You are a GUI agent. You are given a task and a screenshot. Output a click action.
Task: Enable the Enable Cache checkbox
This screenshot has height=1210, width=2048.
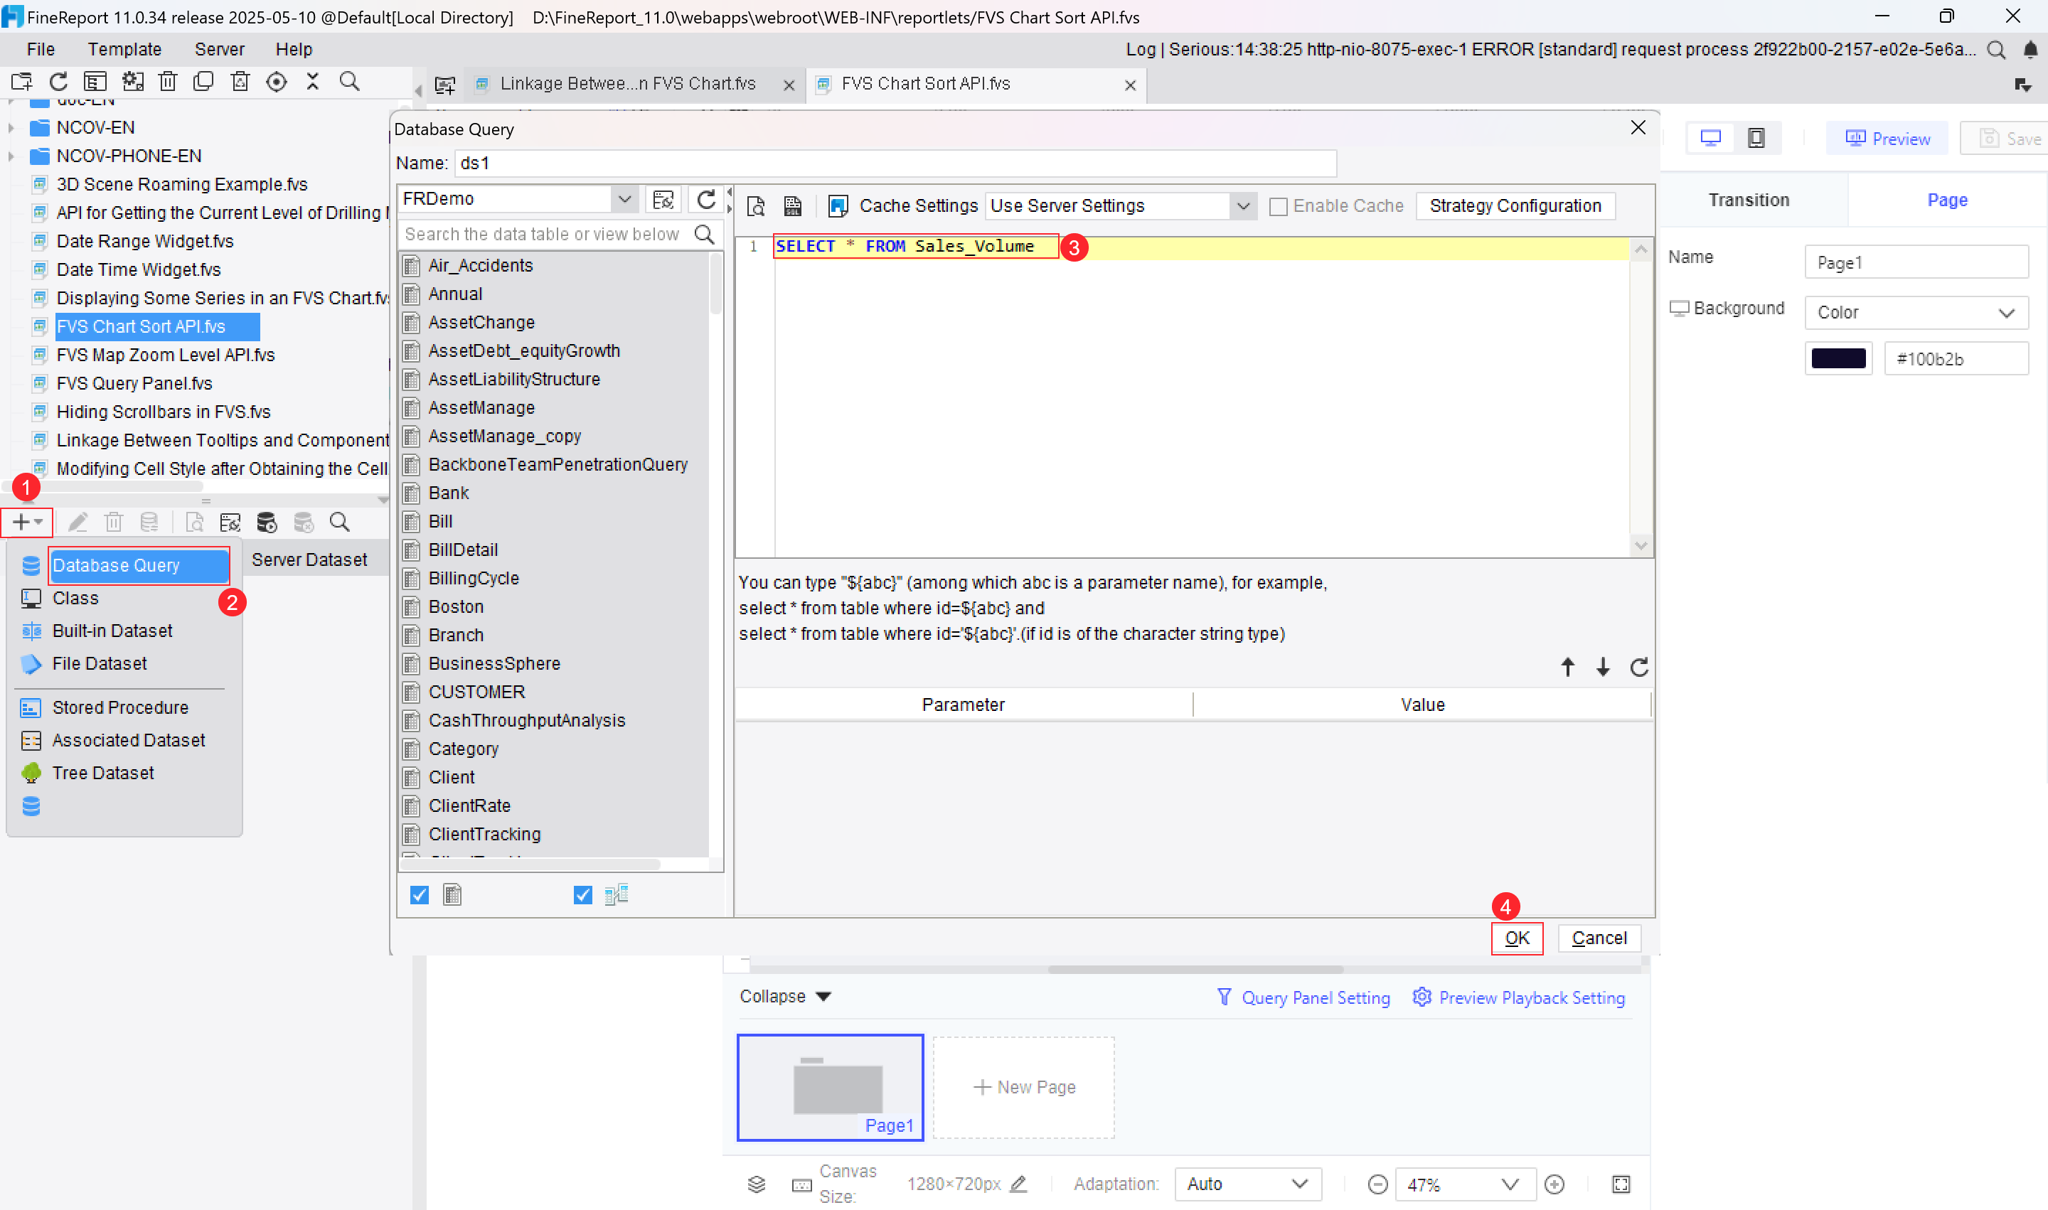tap(1278, 206)
